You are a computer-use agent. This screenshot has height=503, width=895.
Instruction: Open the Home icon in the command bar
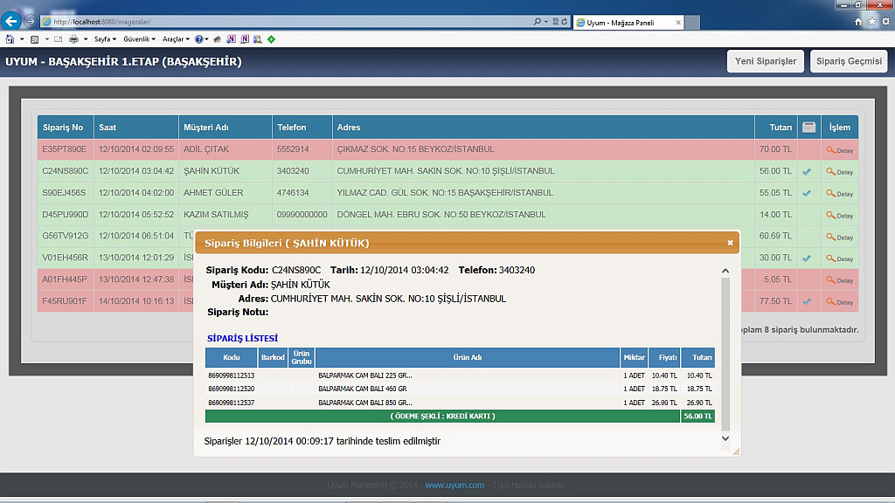10,39
